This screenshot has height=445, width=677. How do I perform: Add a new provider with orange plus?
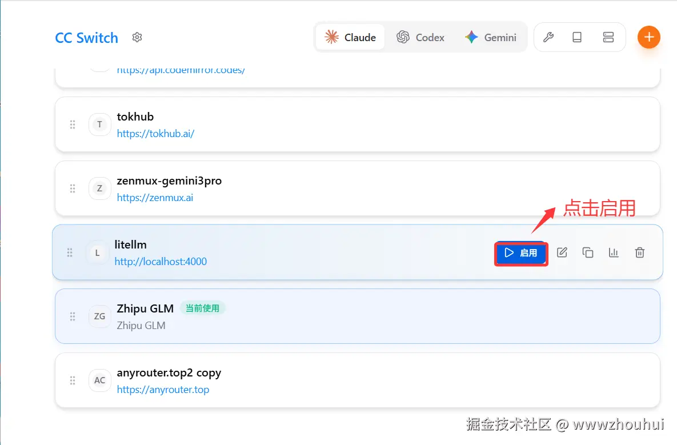(648, 37)
